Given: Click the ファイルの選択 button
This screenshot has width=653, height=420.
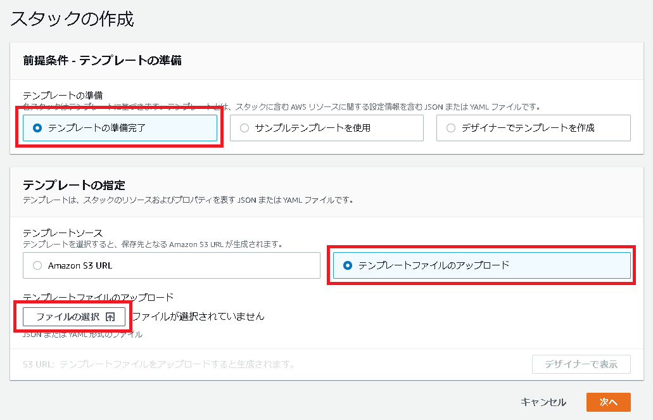Looking at the screenshot, I should [74, 317].
